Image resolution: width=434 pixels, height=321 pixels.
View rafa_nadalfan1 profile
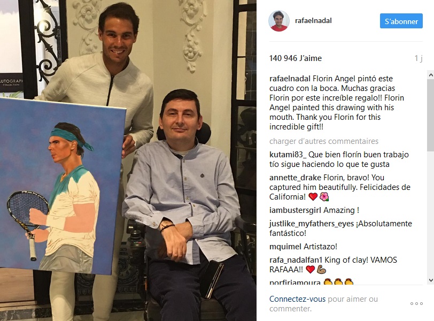coord(296,260)
